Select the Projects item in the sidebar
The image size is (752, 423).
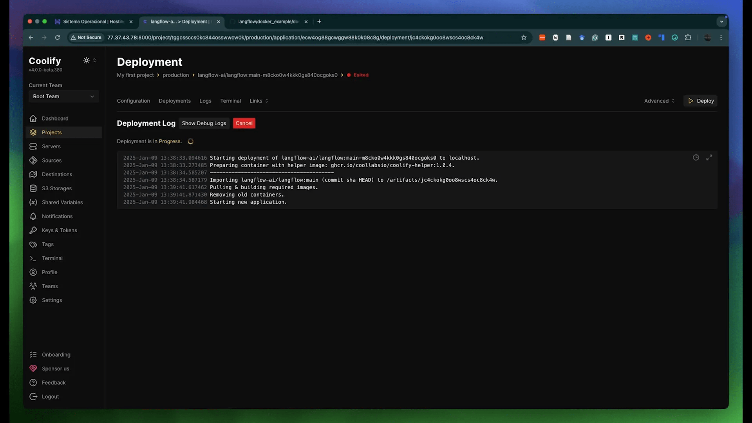point(64,132)
